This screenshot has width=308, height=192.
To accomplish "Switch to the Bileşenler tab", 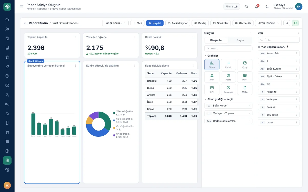I will point(216,40).
